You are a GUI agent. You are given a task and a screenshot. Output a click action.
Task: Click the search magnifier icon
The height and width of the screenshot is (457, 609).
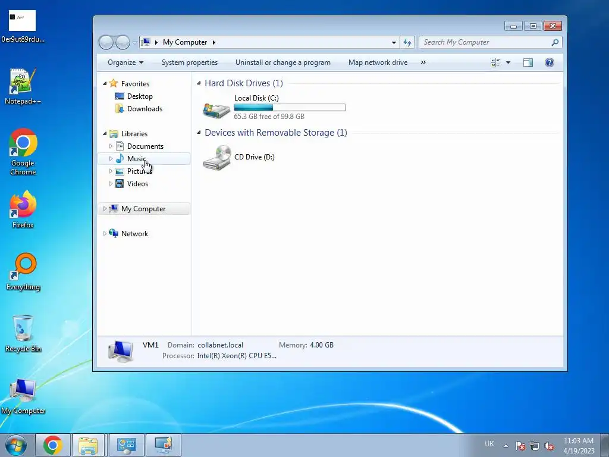(x=555, y=42)
